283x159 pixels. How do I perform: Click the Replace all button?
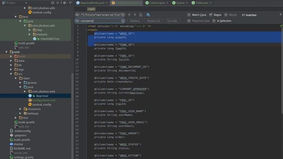(x=153, y=21)
